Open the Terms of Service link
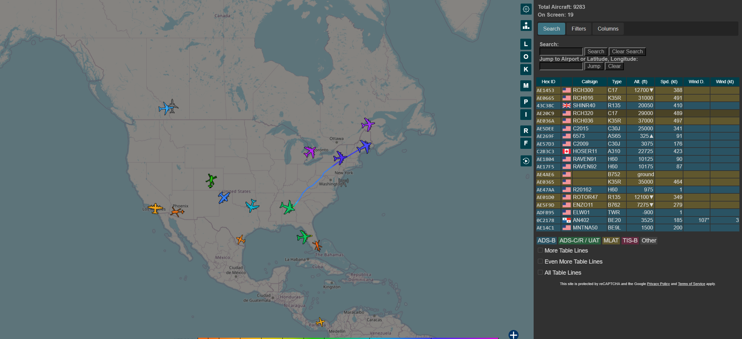 [691, 284]
